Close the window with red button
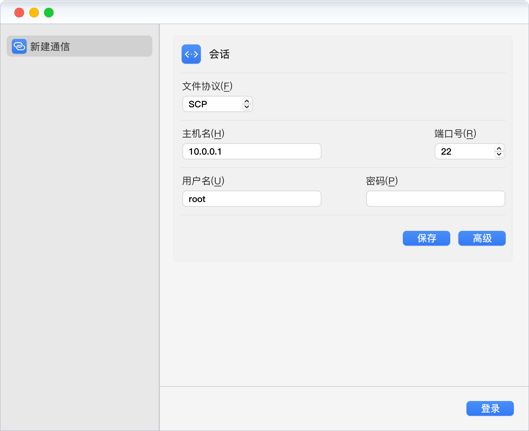 19,13
